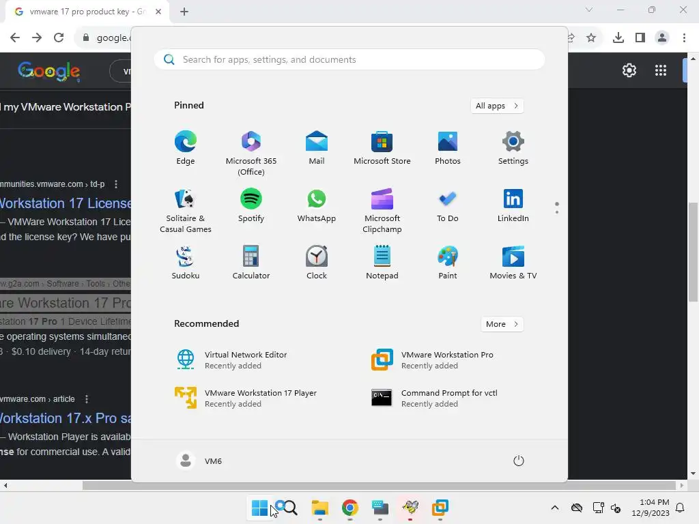This screenshot has height=524, width=699.
Task: Open a new Chrome tab
Action: click(x=184, y=12)
